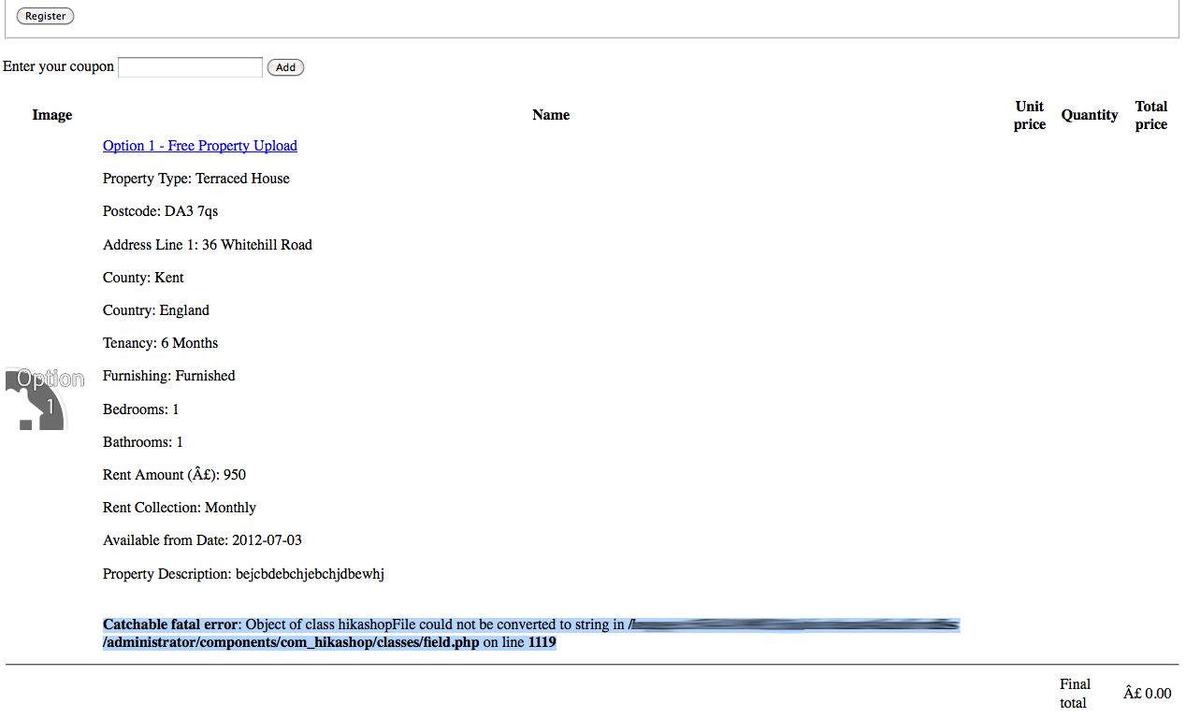Viewport: 1186px width, 718px height.
Task: Select 'Rent Collection: Monthly' text
Action: (180, 508)
